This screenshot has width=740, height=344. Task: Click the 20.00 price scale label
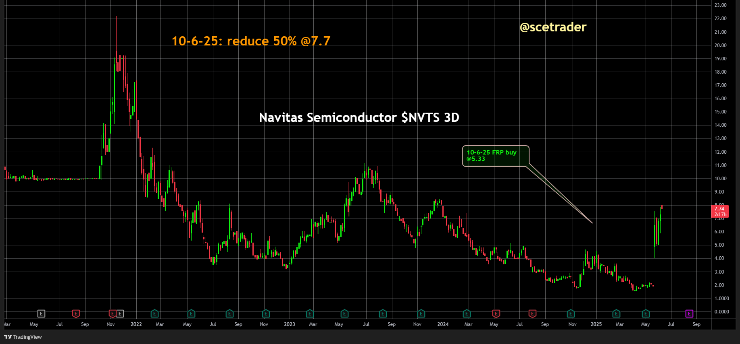tap(720, 45)
